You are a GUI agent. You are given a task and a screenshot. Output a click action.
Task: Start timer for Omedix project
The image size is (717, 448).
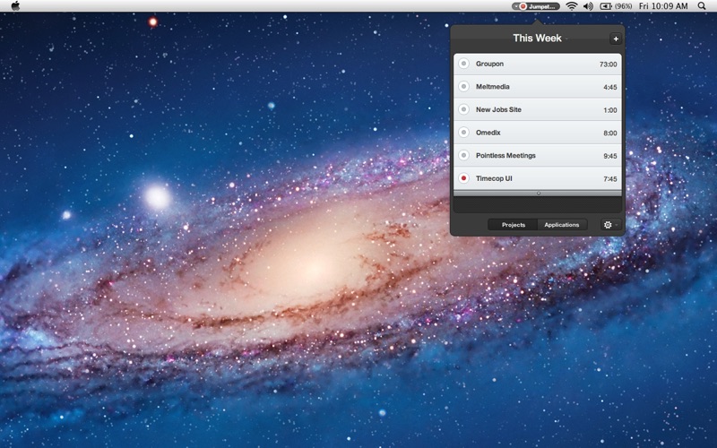pyautogui.click(x=463, y=133)
